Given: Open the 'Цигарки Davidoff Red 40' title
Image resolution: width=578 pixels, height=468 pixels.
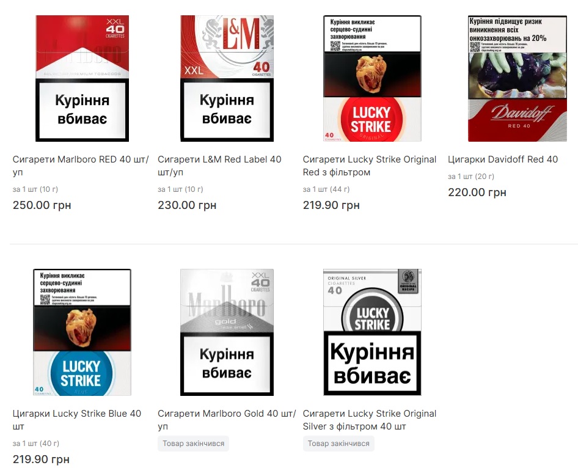Looking at the screenshot, I should click(503, 159).
